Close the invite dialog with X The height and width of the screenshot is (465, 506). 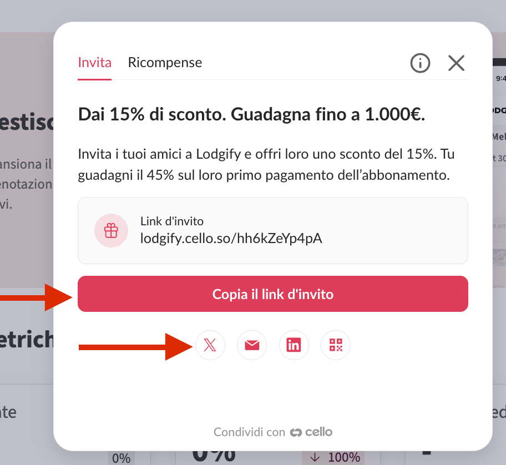(x=456, y=63)
